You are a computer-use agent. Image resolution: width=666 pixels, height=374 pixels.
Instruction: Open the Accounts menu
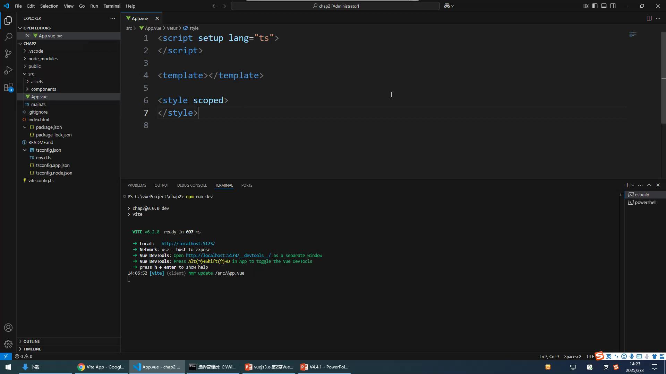(x=8, y=328)
